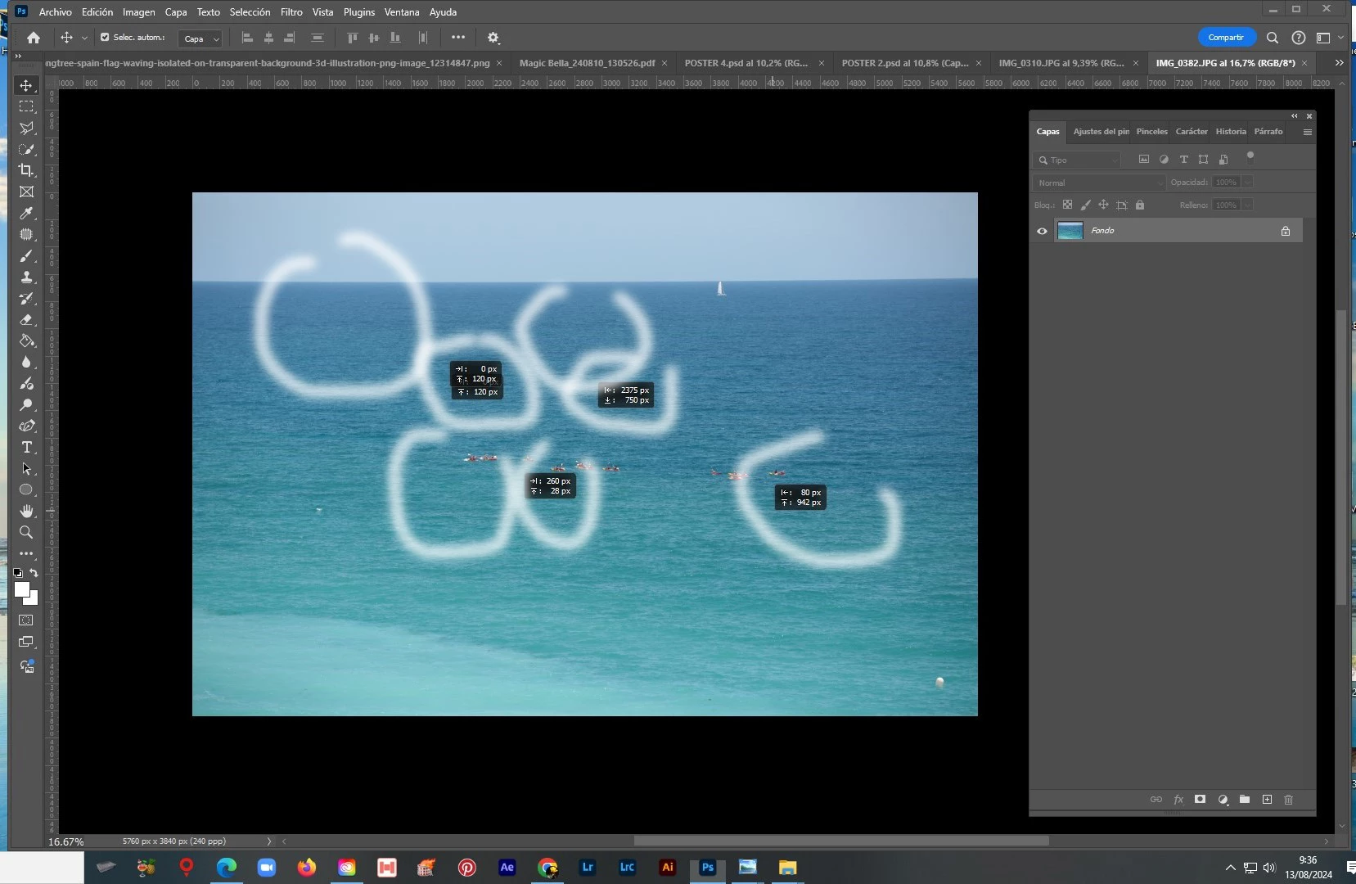Select the Eraser tool
The height and width of the screenshot is (884, 1356).
(x=26, y=320)
